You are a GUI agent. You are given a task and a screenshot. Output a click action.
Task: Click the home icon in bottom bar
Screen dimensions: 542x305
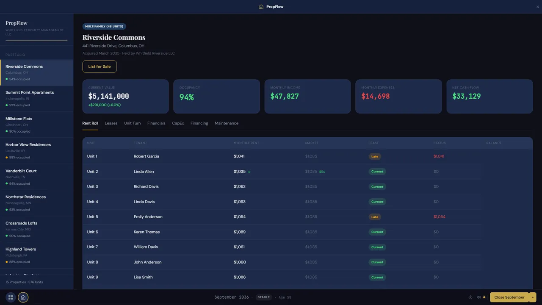pyautogui.click(x=23, y=297)
